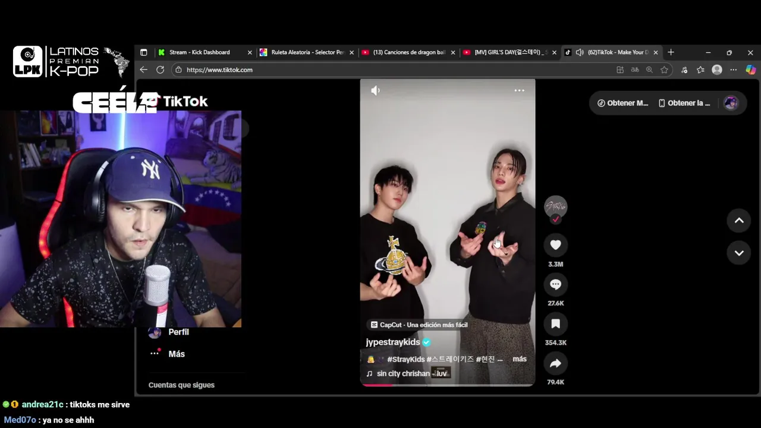Open a new browser tab
Screen dimensions: 761x428
tap(671, 52)
